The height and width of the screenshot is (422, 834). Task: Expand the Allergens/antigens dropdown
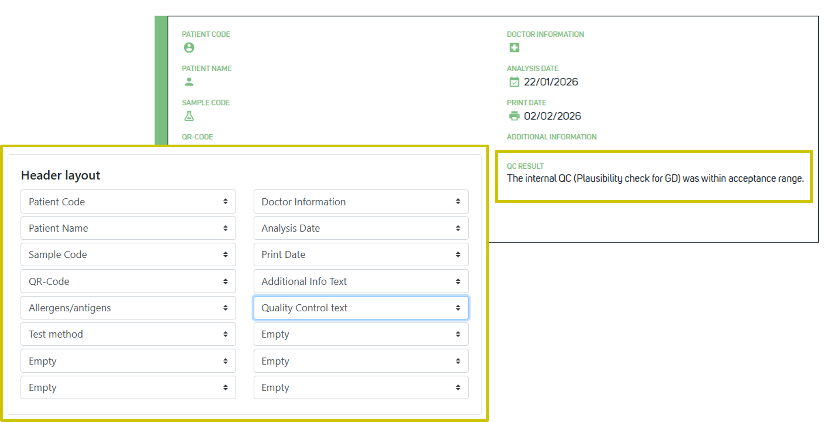128,308
